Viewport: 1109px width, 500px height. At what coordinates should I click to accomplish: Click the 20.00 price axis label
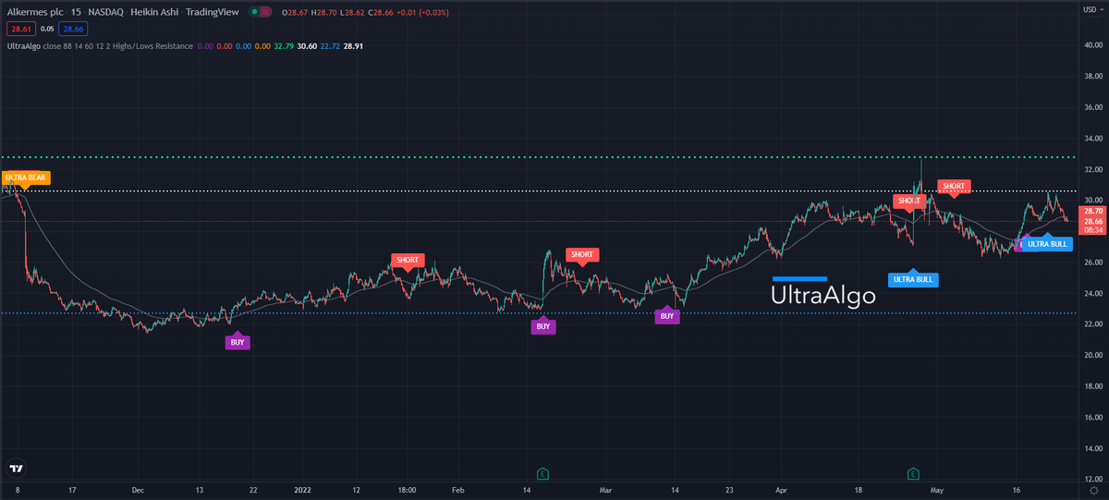click(1094, 355)
